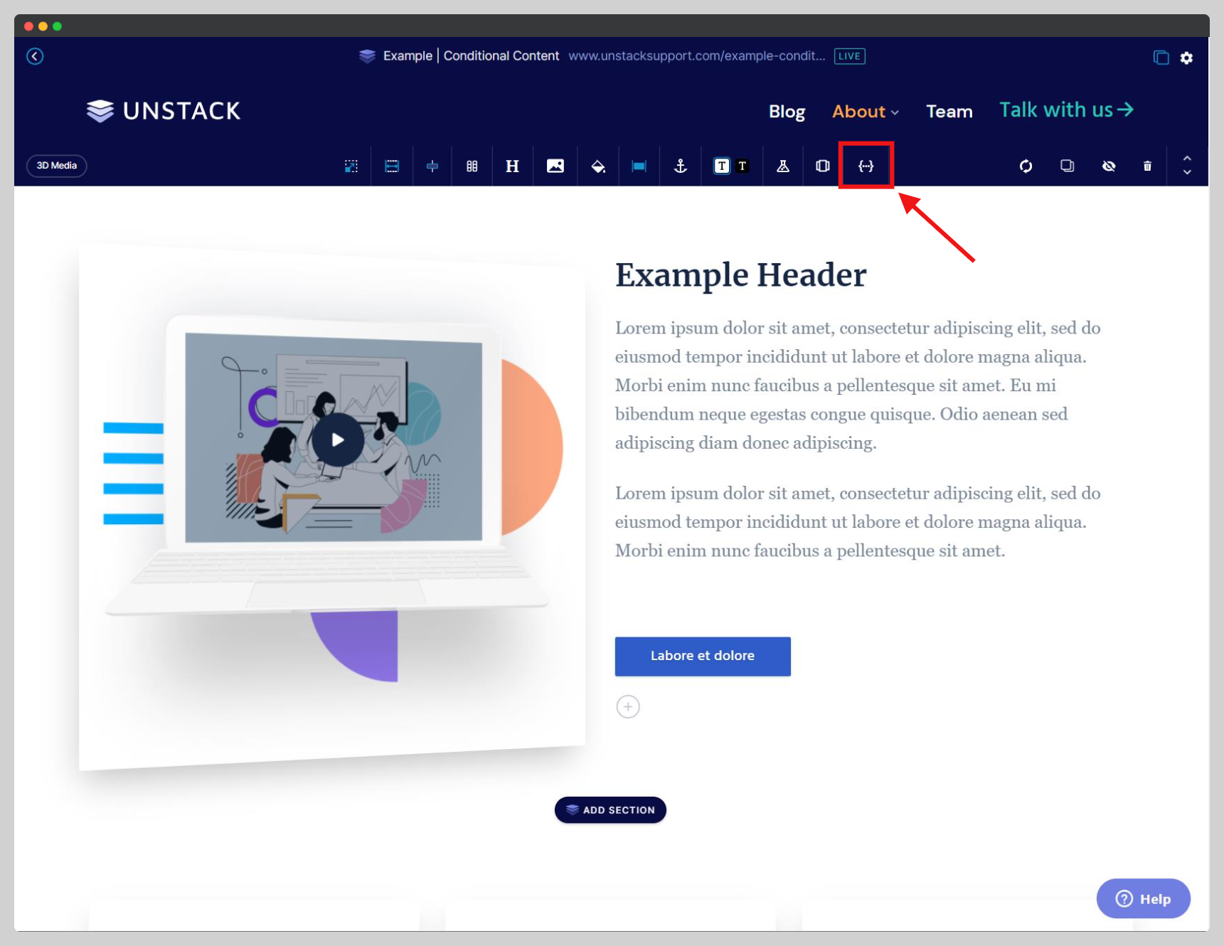Switch to the Blog menu item

(787, 112)
